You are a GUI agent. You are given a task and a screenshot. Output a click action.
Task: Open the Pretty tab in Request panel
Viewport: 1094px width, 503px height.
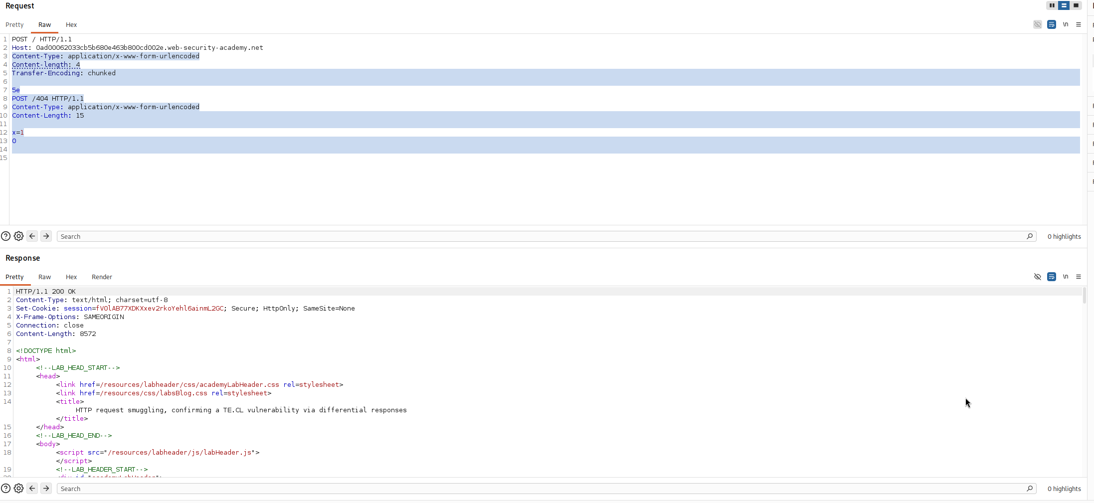tap(14, 25)
